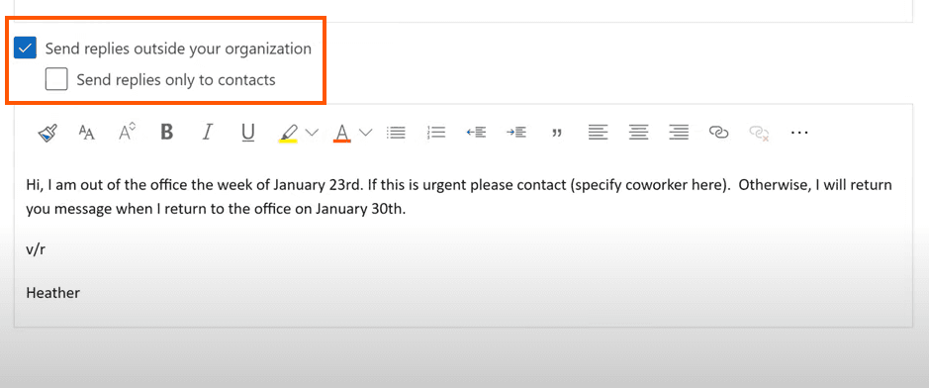929x388 pixels.
Task: Apply the yellow highlight color
Action: coord(288,133)
